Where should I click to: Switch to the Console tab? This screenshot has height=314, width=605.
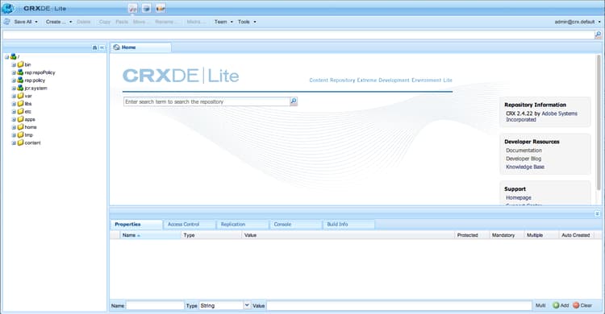(x=295, y=225)
